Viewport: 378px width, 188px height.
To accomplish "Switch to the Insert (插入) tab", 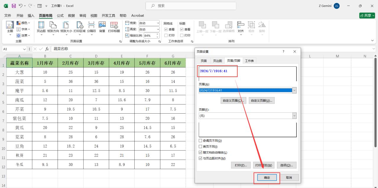I will 31,15.
